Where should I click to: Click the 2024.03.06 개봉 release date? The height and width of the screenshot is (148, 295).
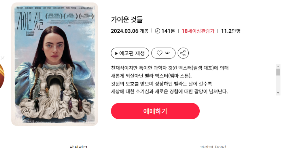click(129, 31)
